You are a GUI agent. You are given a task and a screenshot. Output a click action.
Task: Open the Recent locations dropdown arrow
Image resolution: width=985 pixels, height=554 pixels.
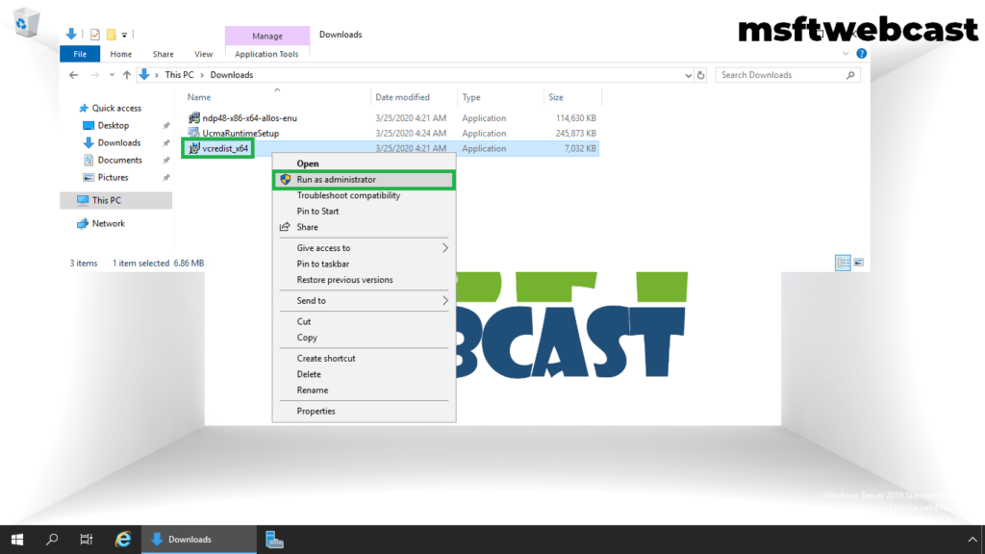pos(112,75)
